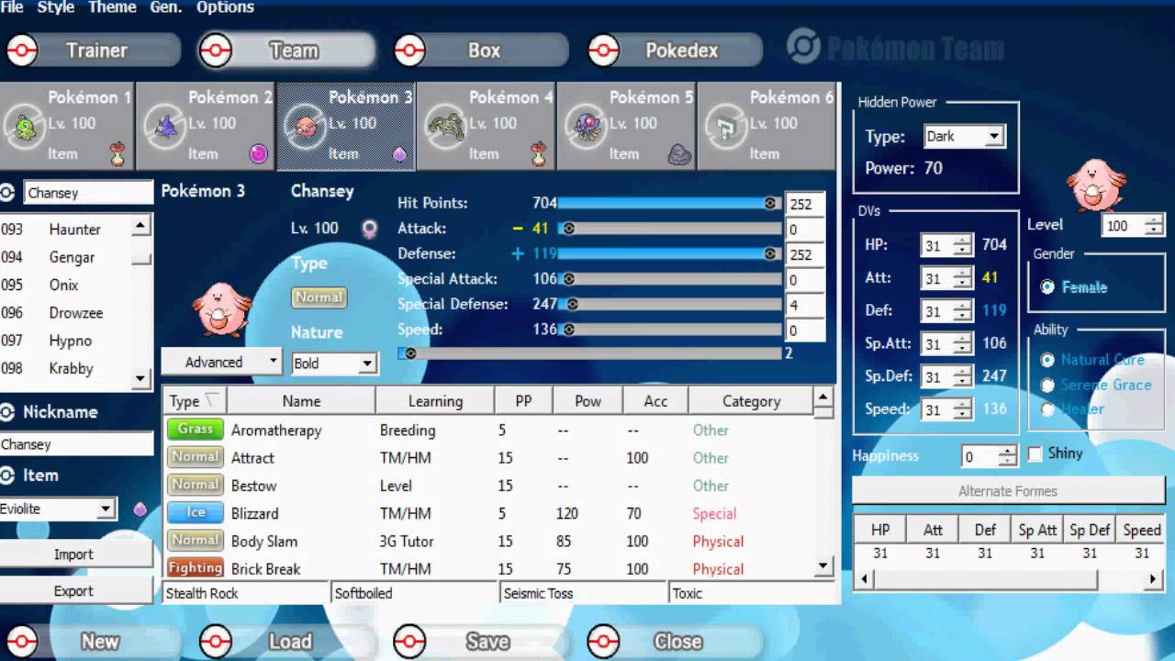Viewport: 1175px width, 661px height.
Task: Click the Hit Points EV slider
Action: [669, 203]
